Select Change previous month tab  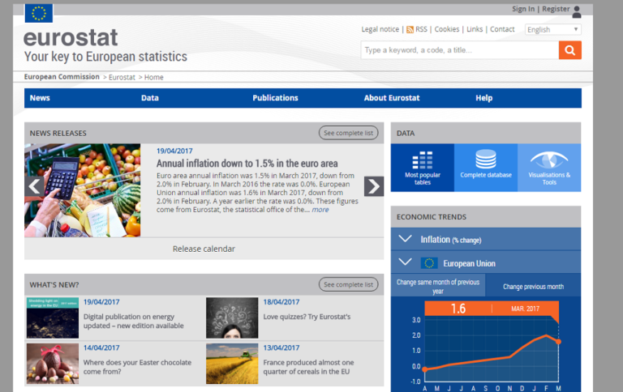(533, 286)
